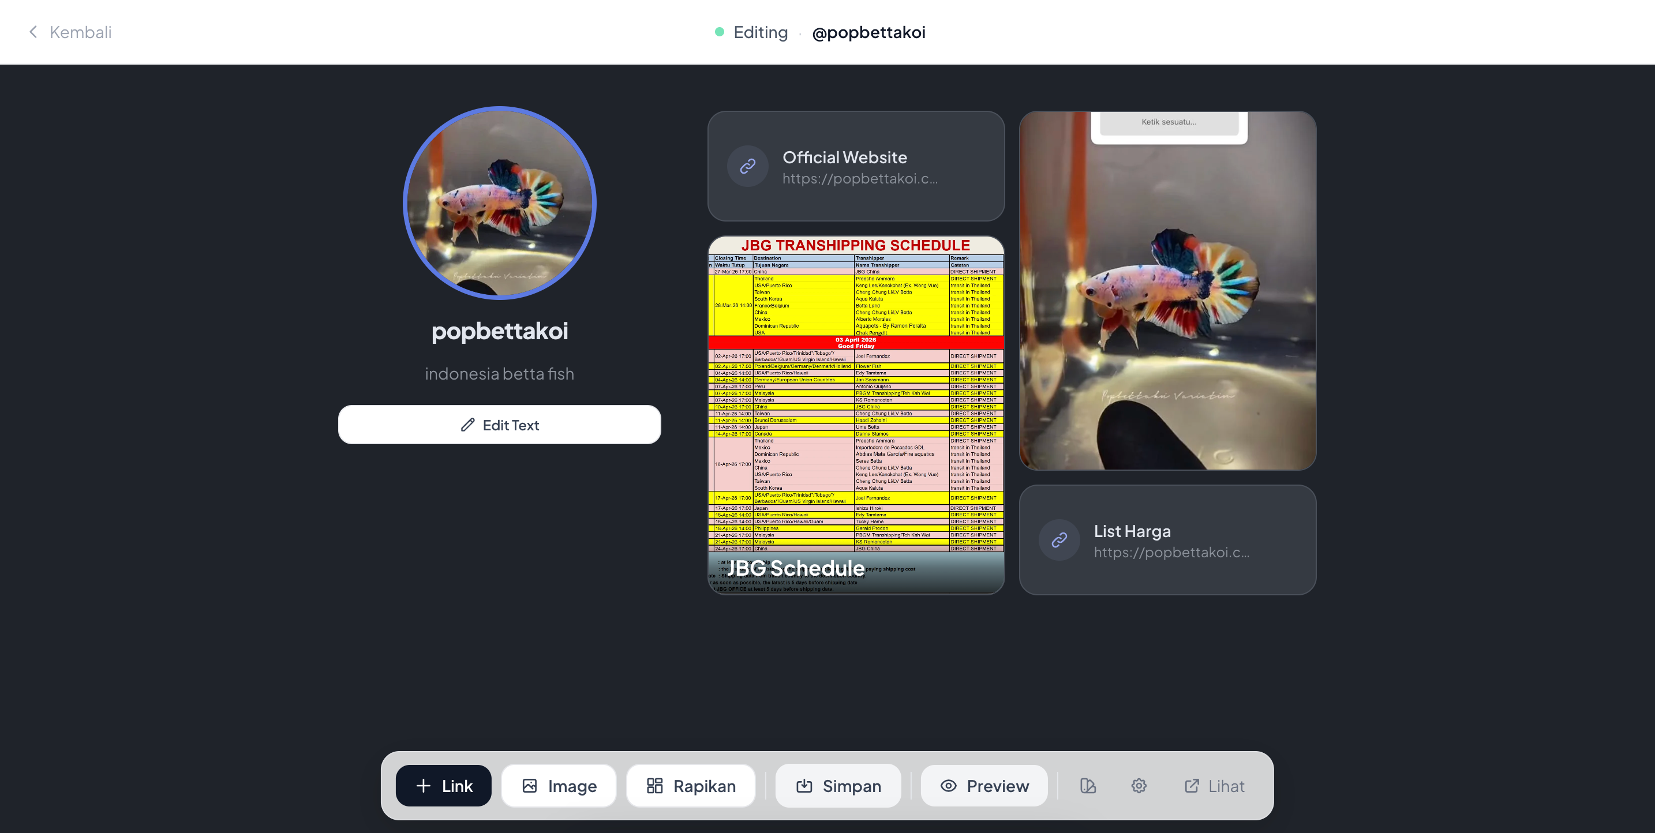Click the chain icon on List Harga card

click(x=1059, y=540)
